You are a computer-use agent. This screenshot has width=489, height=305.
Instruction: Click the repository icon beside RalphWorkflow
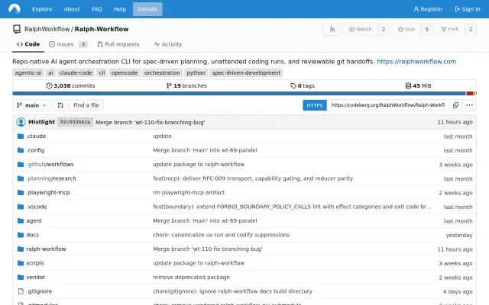[x=17, y=29]
